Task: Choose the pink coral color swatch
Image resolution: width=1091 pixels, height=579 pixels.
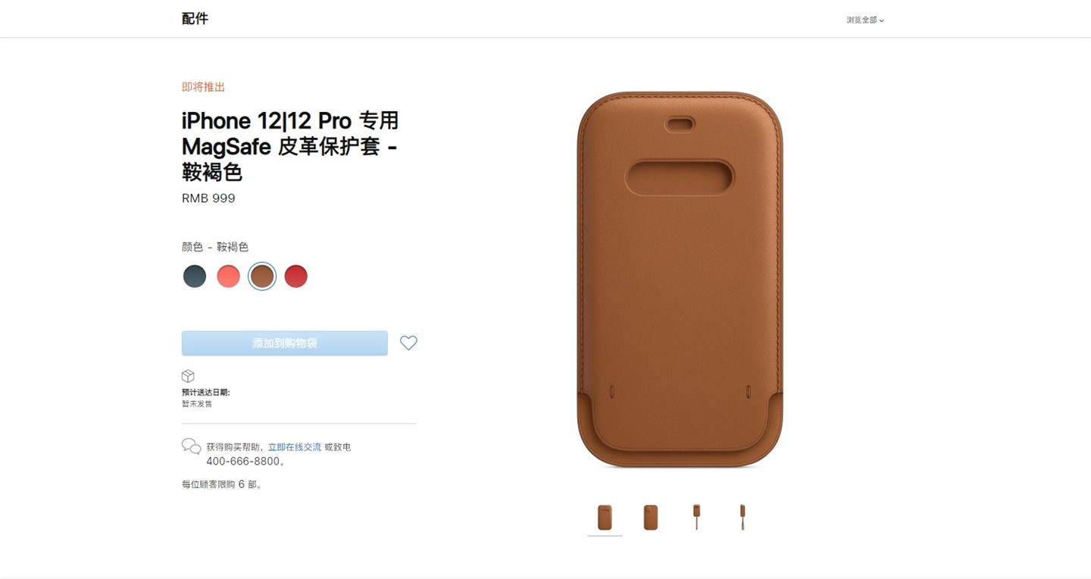Action: point(228,276)
